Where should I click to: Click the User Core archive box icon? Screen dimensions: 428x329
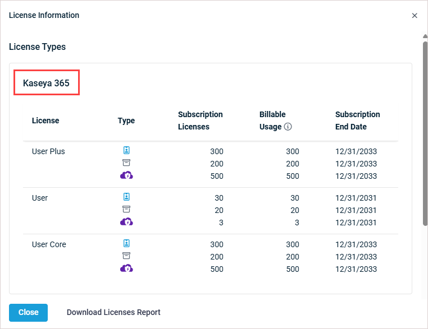click(x=126, y=256)
